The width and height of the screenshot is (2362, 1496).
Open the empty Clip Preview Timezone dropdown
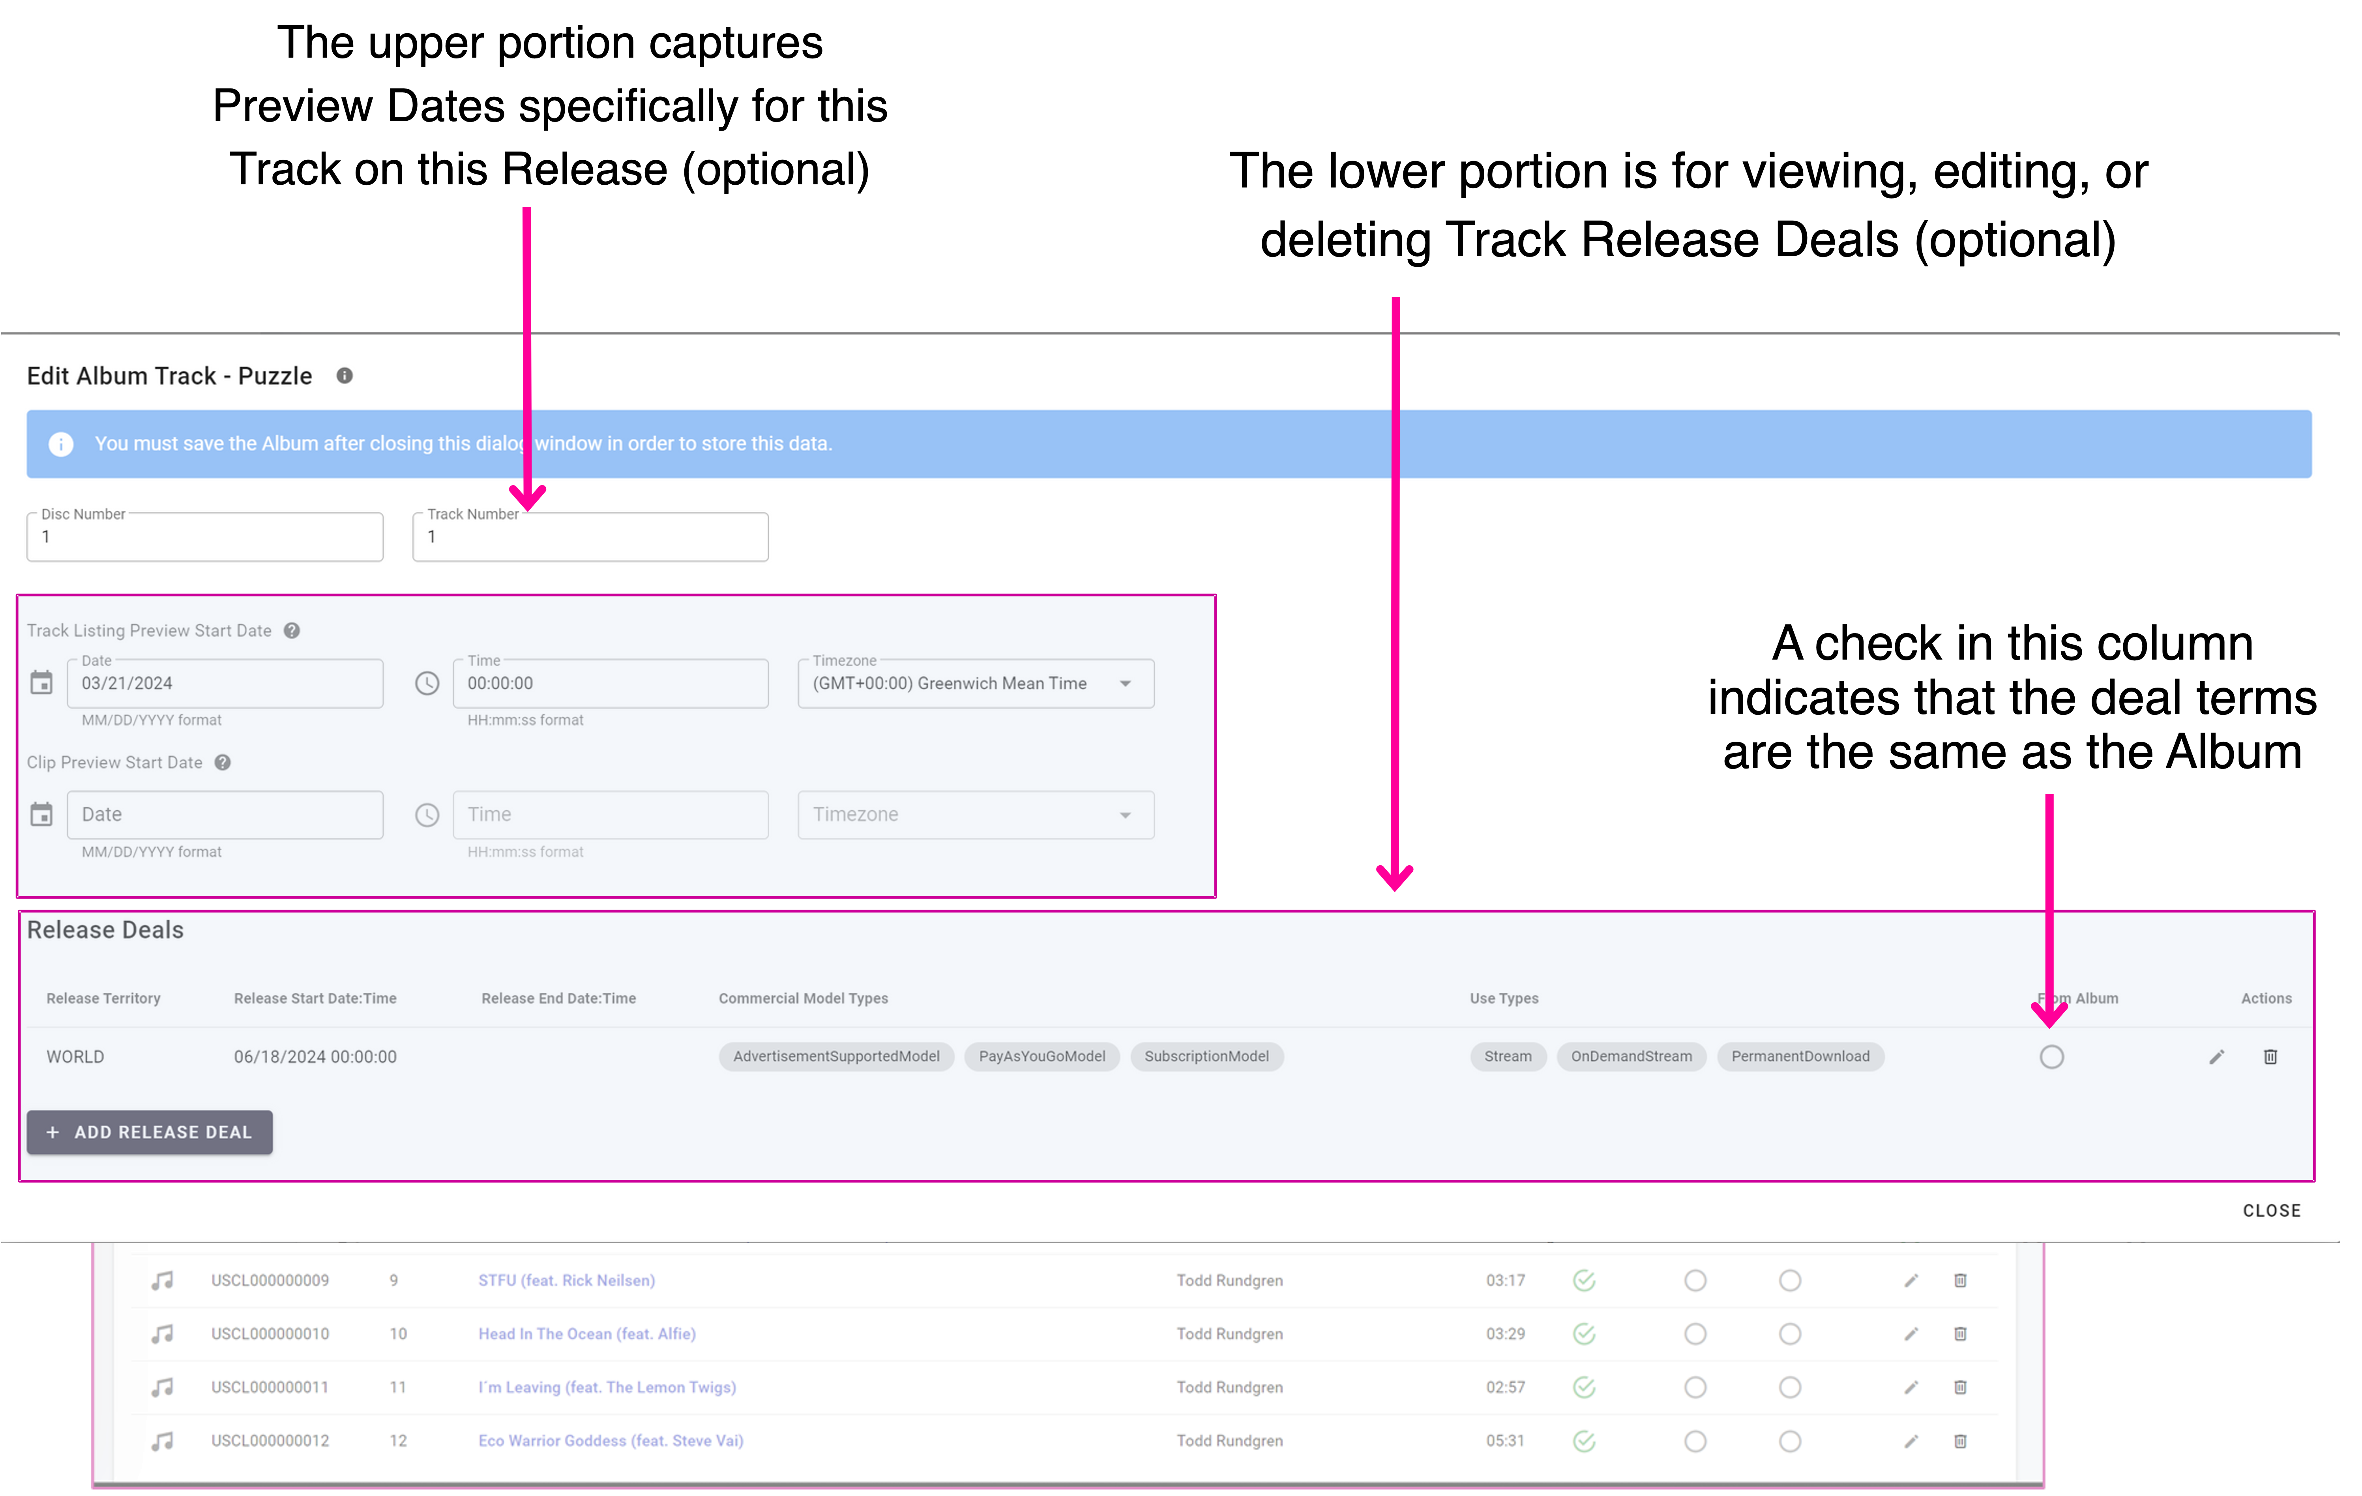975,814
